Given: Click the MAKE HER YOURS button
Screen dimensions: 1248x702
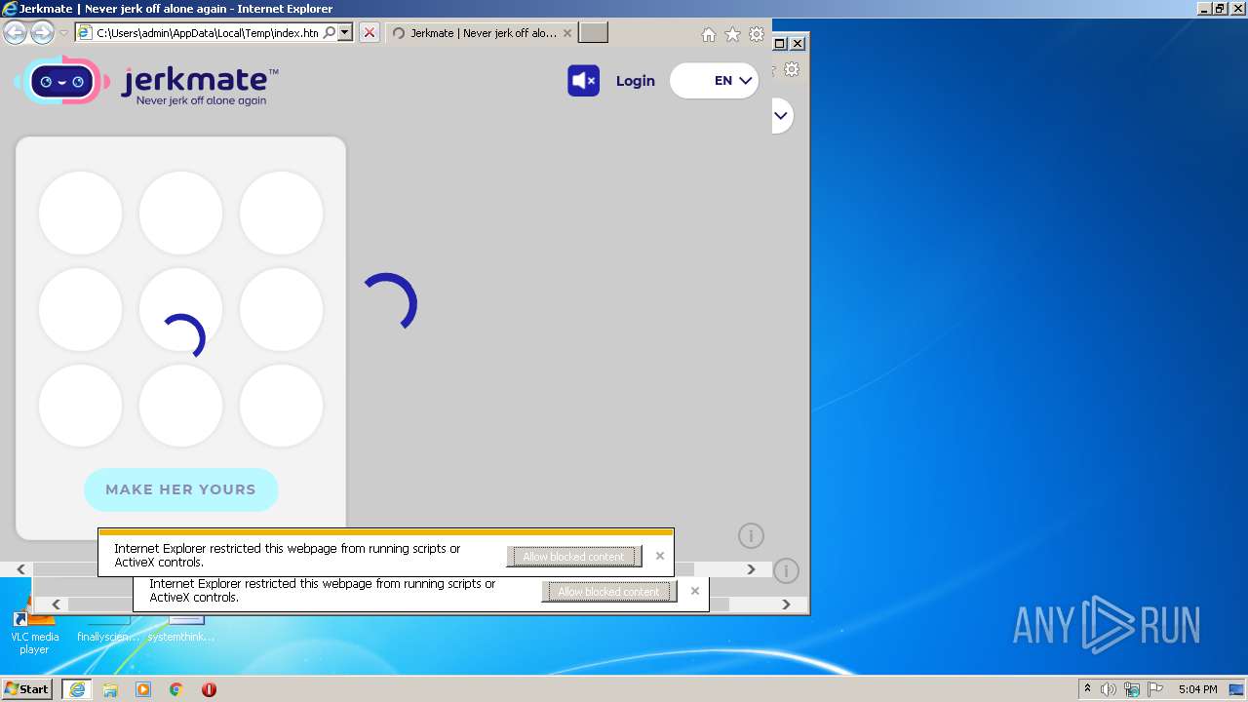Looking at the screenshot, I should point(181,489).
